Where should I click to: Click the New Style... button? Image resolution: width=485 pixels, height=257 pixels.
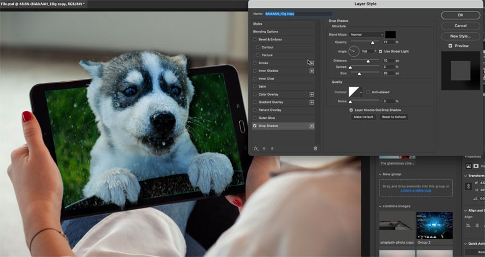pyautogui.click(x=461, y=36)
